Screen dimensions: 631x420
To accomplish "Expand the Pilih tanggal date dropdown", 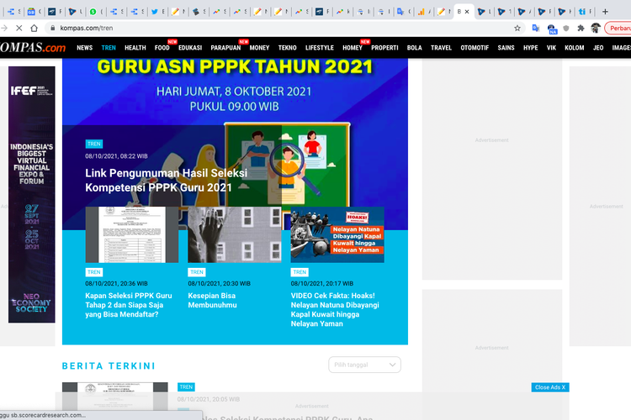I will [364, 365].
